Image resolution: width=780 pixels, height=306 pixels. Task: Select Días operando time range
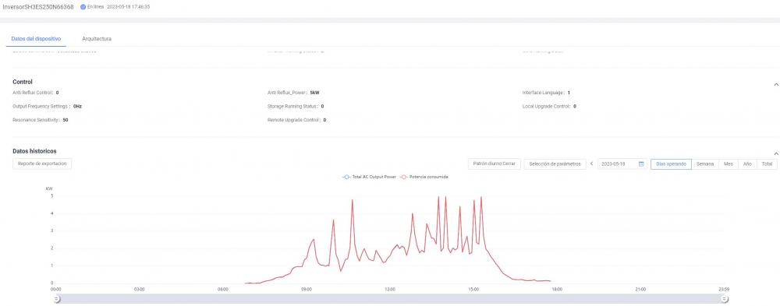pos(671,164)
